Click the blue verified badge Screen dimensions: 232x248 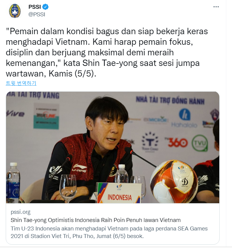tap(46, 7)
